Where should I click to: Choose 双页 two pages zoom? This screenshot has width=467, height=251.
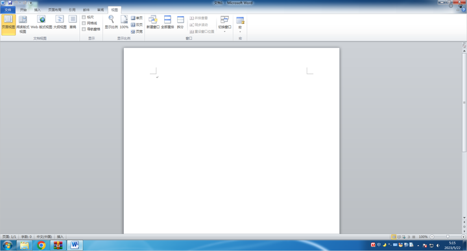tap(137, 25)
